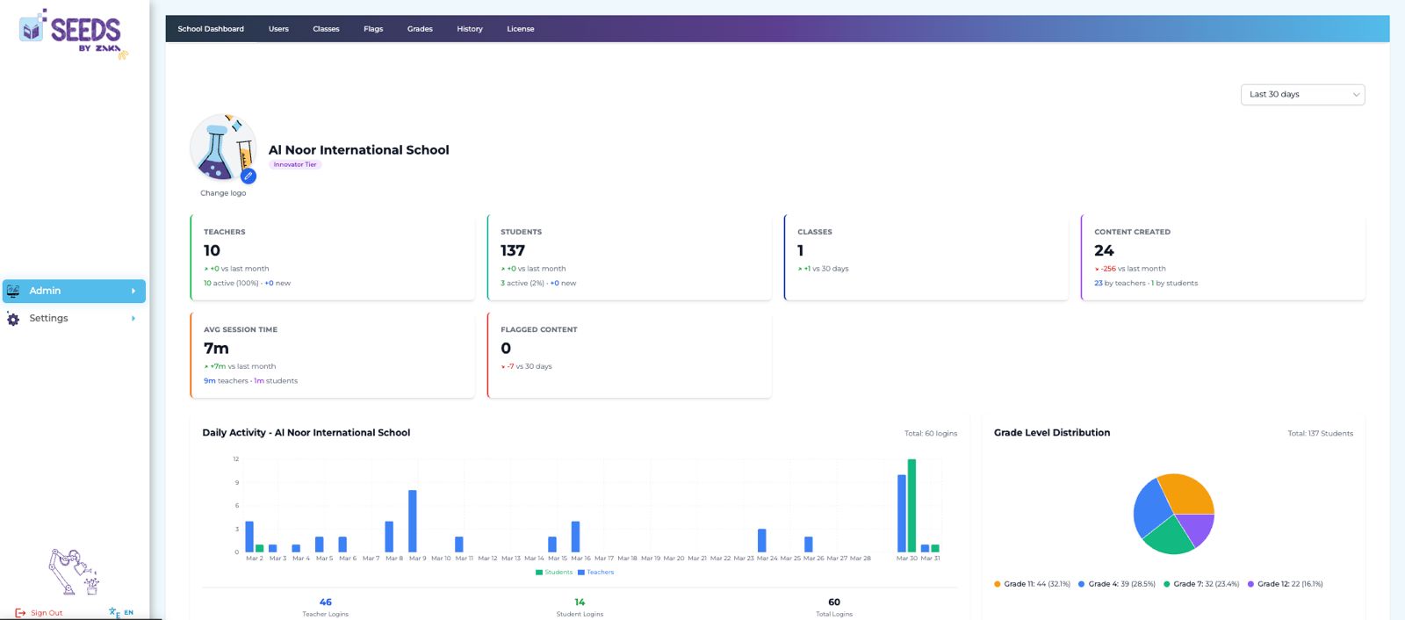The width and height of the screenshot is (1405, 620).
Task: Toggle Grade 11 in the pie legend
Action: point(1031,584)
